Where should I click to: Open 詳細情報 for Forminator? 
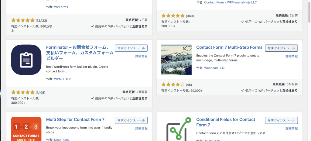click(x=142, y=56)
